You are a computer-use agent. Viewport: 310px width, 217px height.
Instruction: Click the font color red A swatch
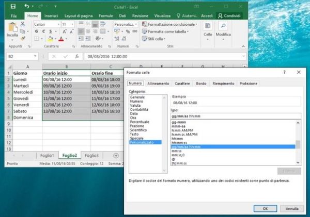click(61, 39)
